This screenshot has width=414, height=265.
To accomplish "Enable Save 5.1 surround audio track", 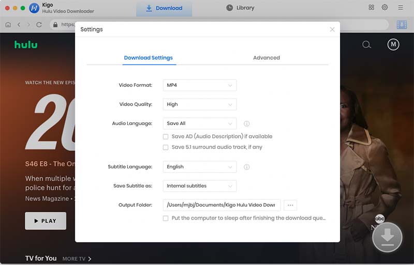I will tap(166, 147).
